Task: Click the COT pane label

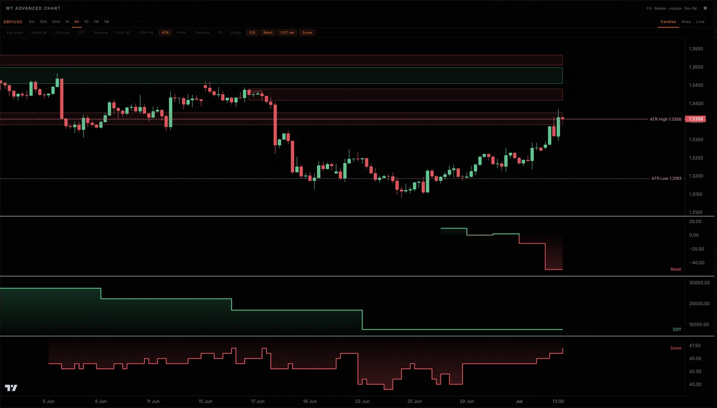Action: coord(677,330)
